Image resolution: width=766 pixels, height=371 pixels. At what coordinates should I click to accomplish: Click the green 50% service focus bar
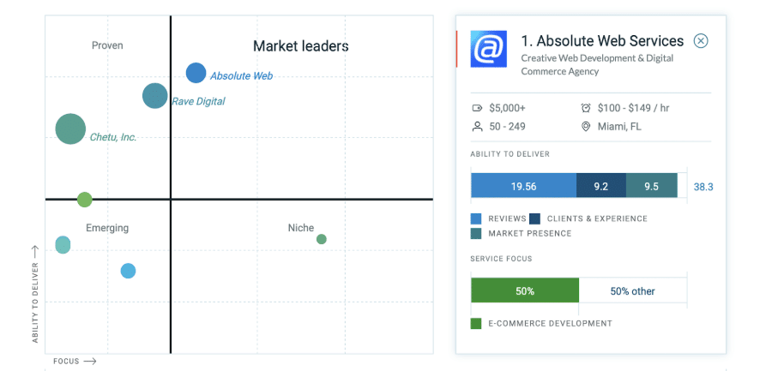[525, 290]
